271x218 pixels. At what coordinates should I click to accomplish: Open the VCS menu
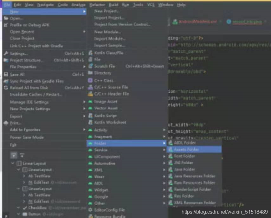(x=151, y=5)
